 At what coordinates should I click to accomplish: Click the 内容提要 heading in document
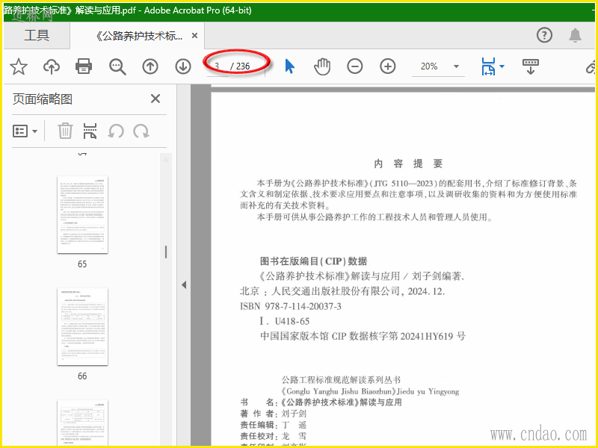pyautogui.click(x=408, y=164)
